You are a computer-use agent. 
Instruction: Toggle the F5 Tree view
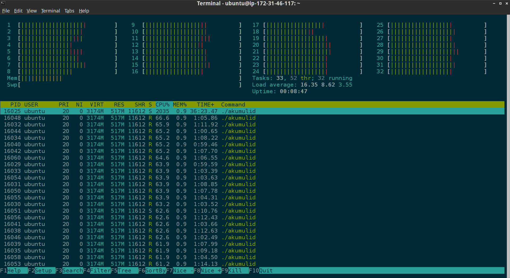124,271
